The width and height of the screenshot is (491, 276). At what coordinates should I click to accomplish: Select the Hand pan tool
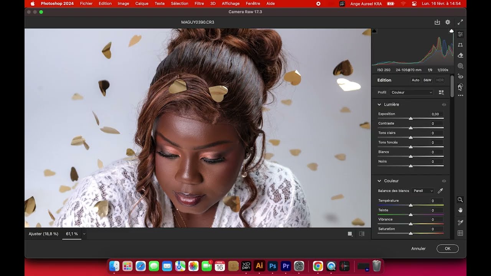(460, 210)
